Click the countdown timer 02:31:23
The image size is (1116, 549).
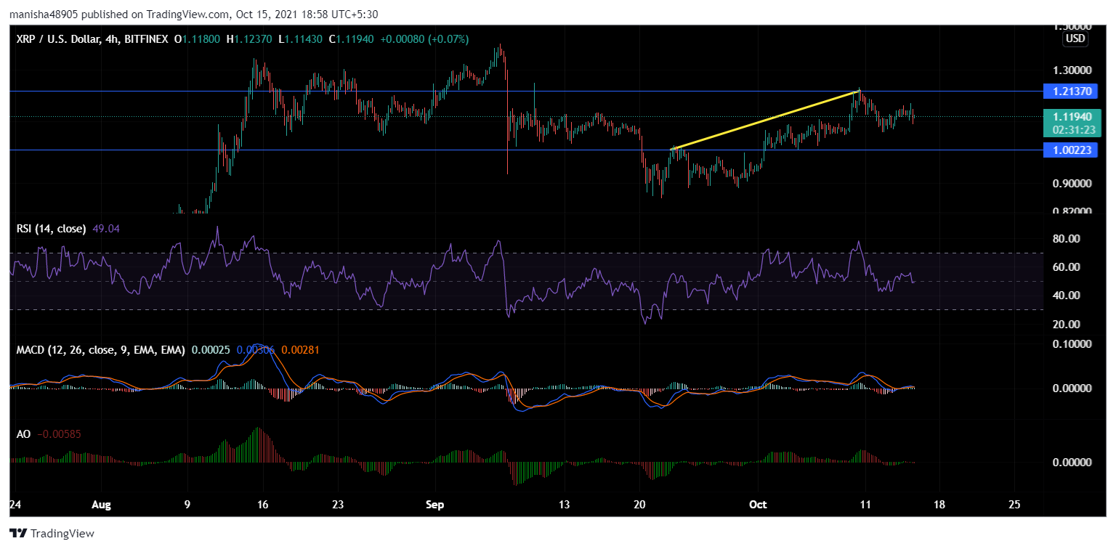pos(1072,130)
